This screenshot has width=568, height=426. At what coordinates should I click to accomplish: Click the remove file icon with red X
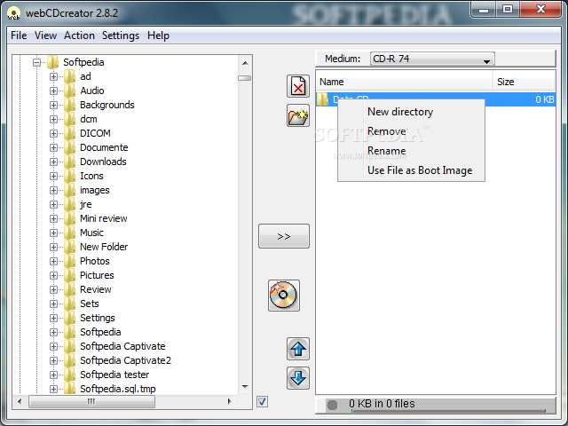298,86
